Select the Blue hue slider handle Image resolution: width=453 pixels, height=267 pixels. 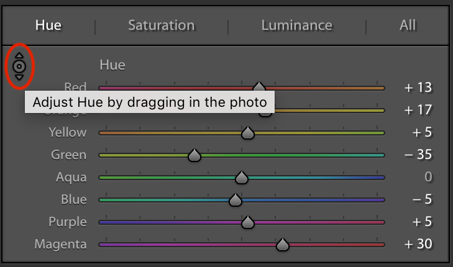(235, 200)
